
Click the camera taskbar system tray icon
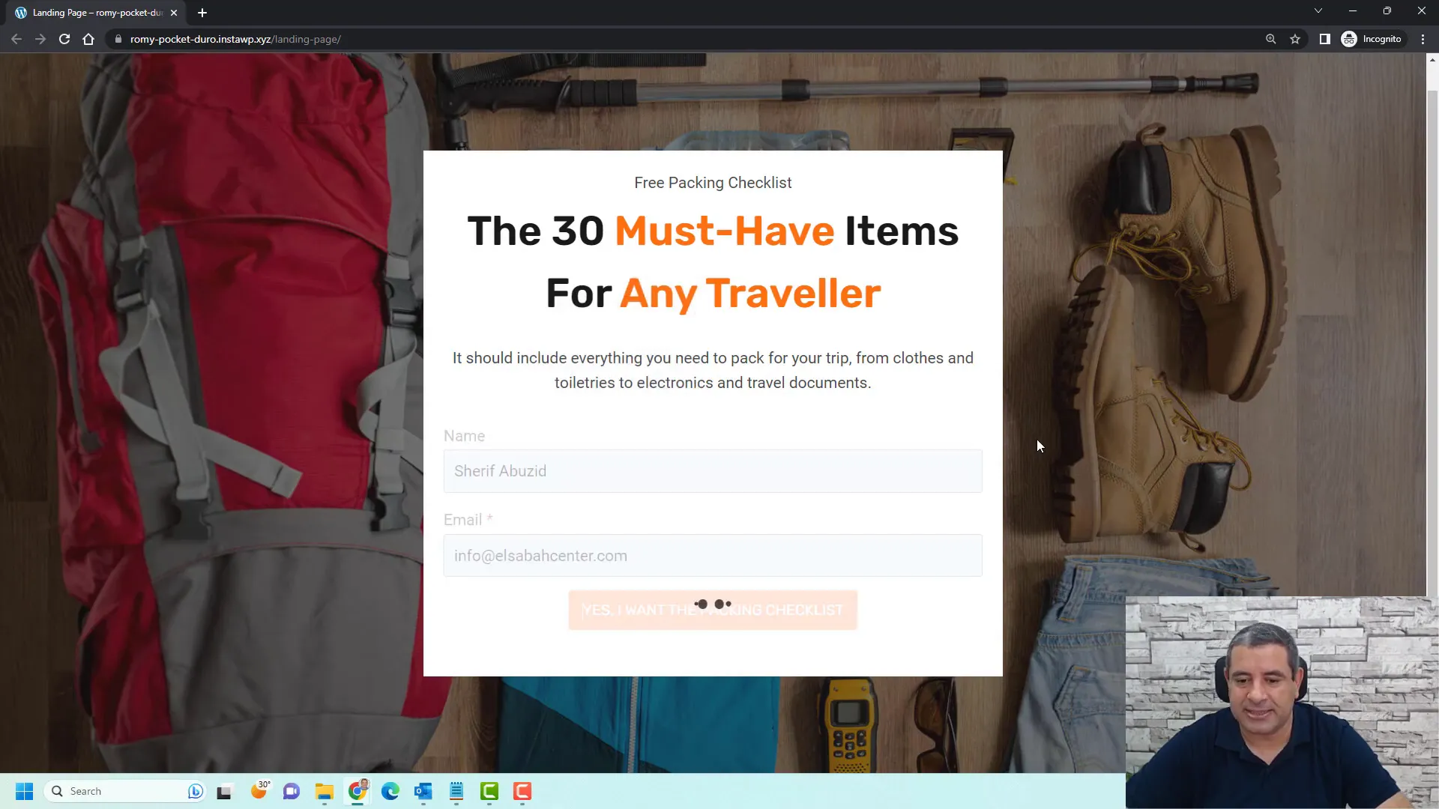[292, 790]
